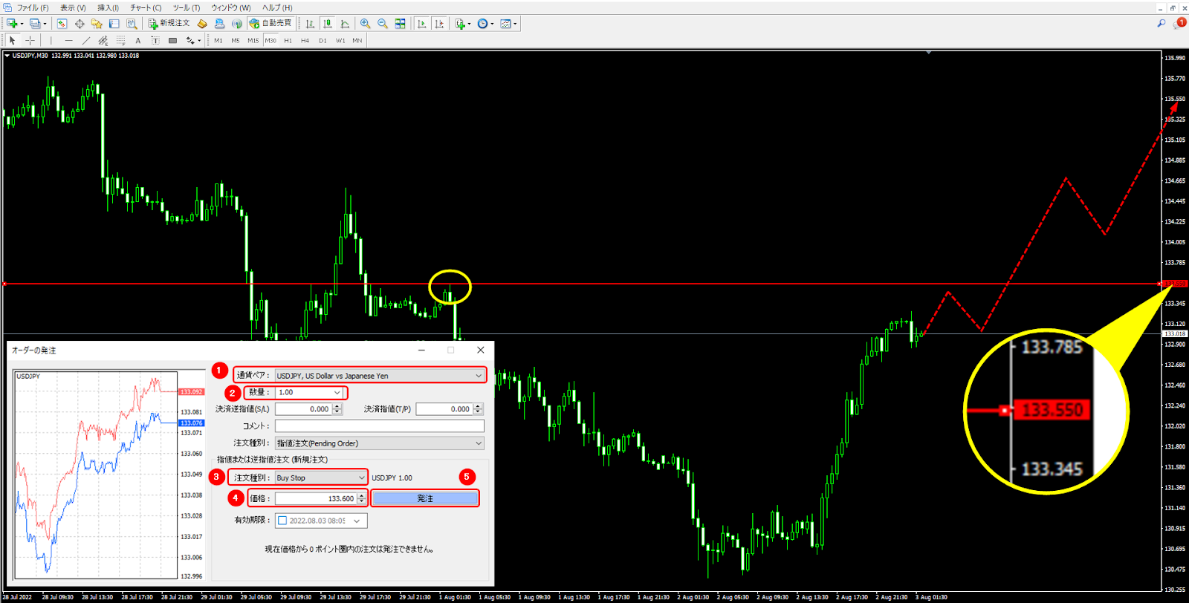This screenshot has width=1189, height=603.
Task: Toggle chart shift from right edge
Action: tap(439, 24)
